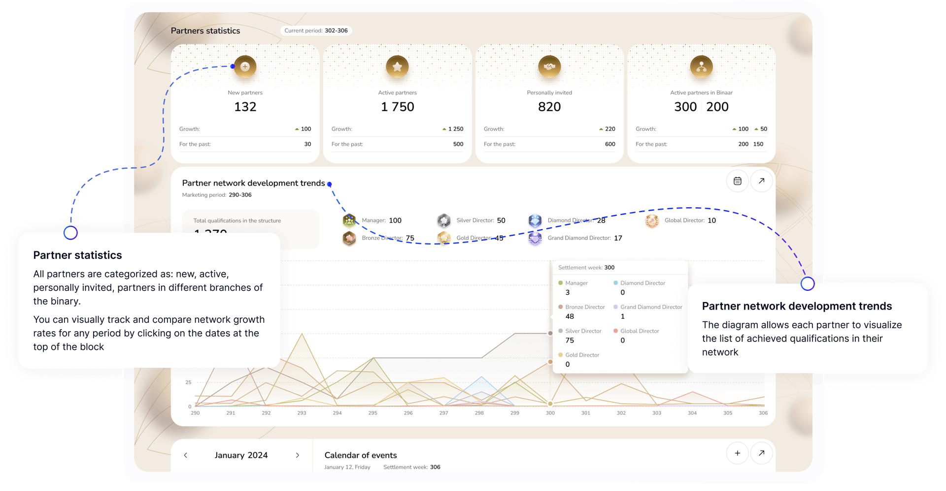The height and width of the screenshot is (491, 946).
Task: Click the Gold Director data point at week 300
Action: click(x=550, y=404)
